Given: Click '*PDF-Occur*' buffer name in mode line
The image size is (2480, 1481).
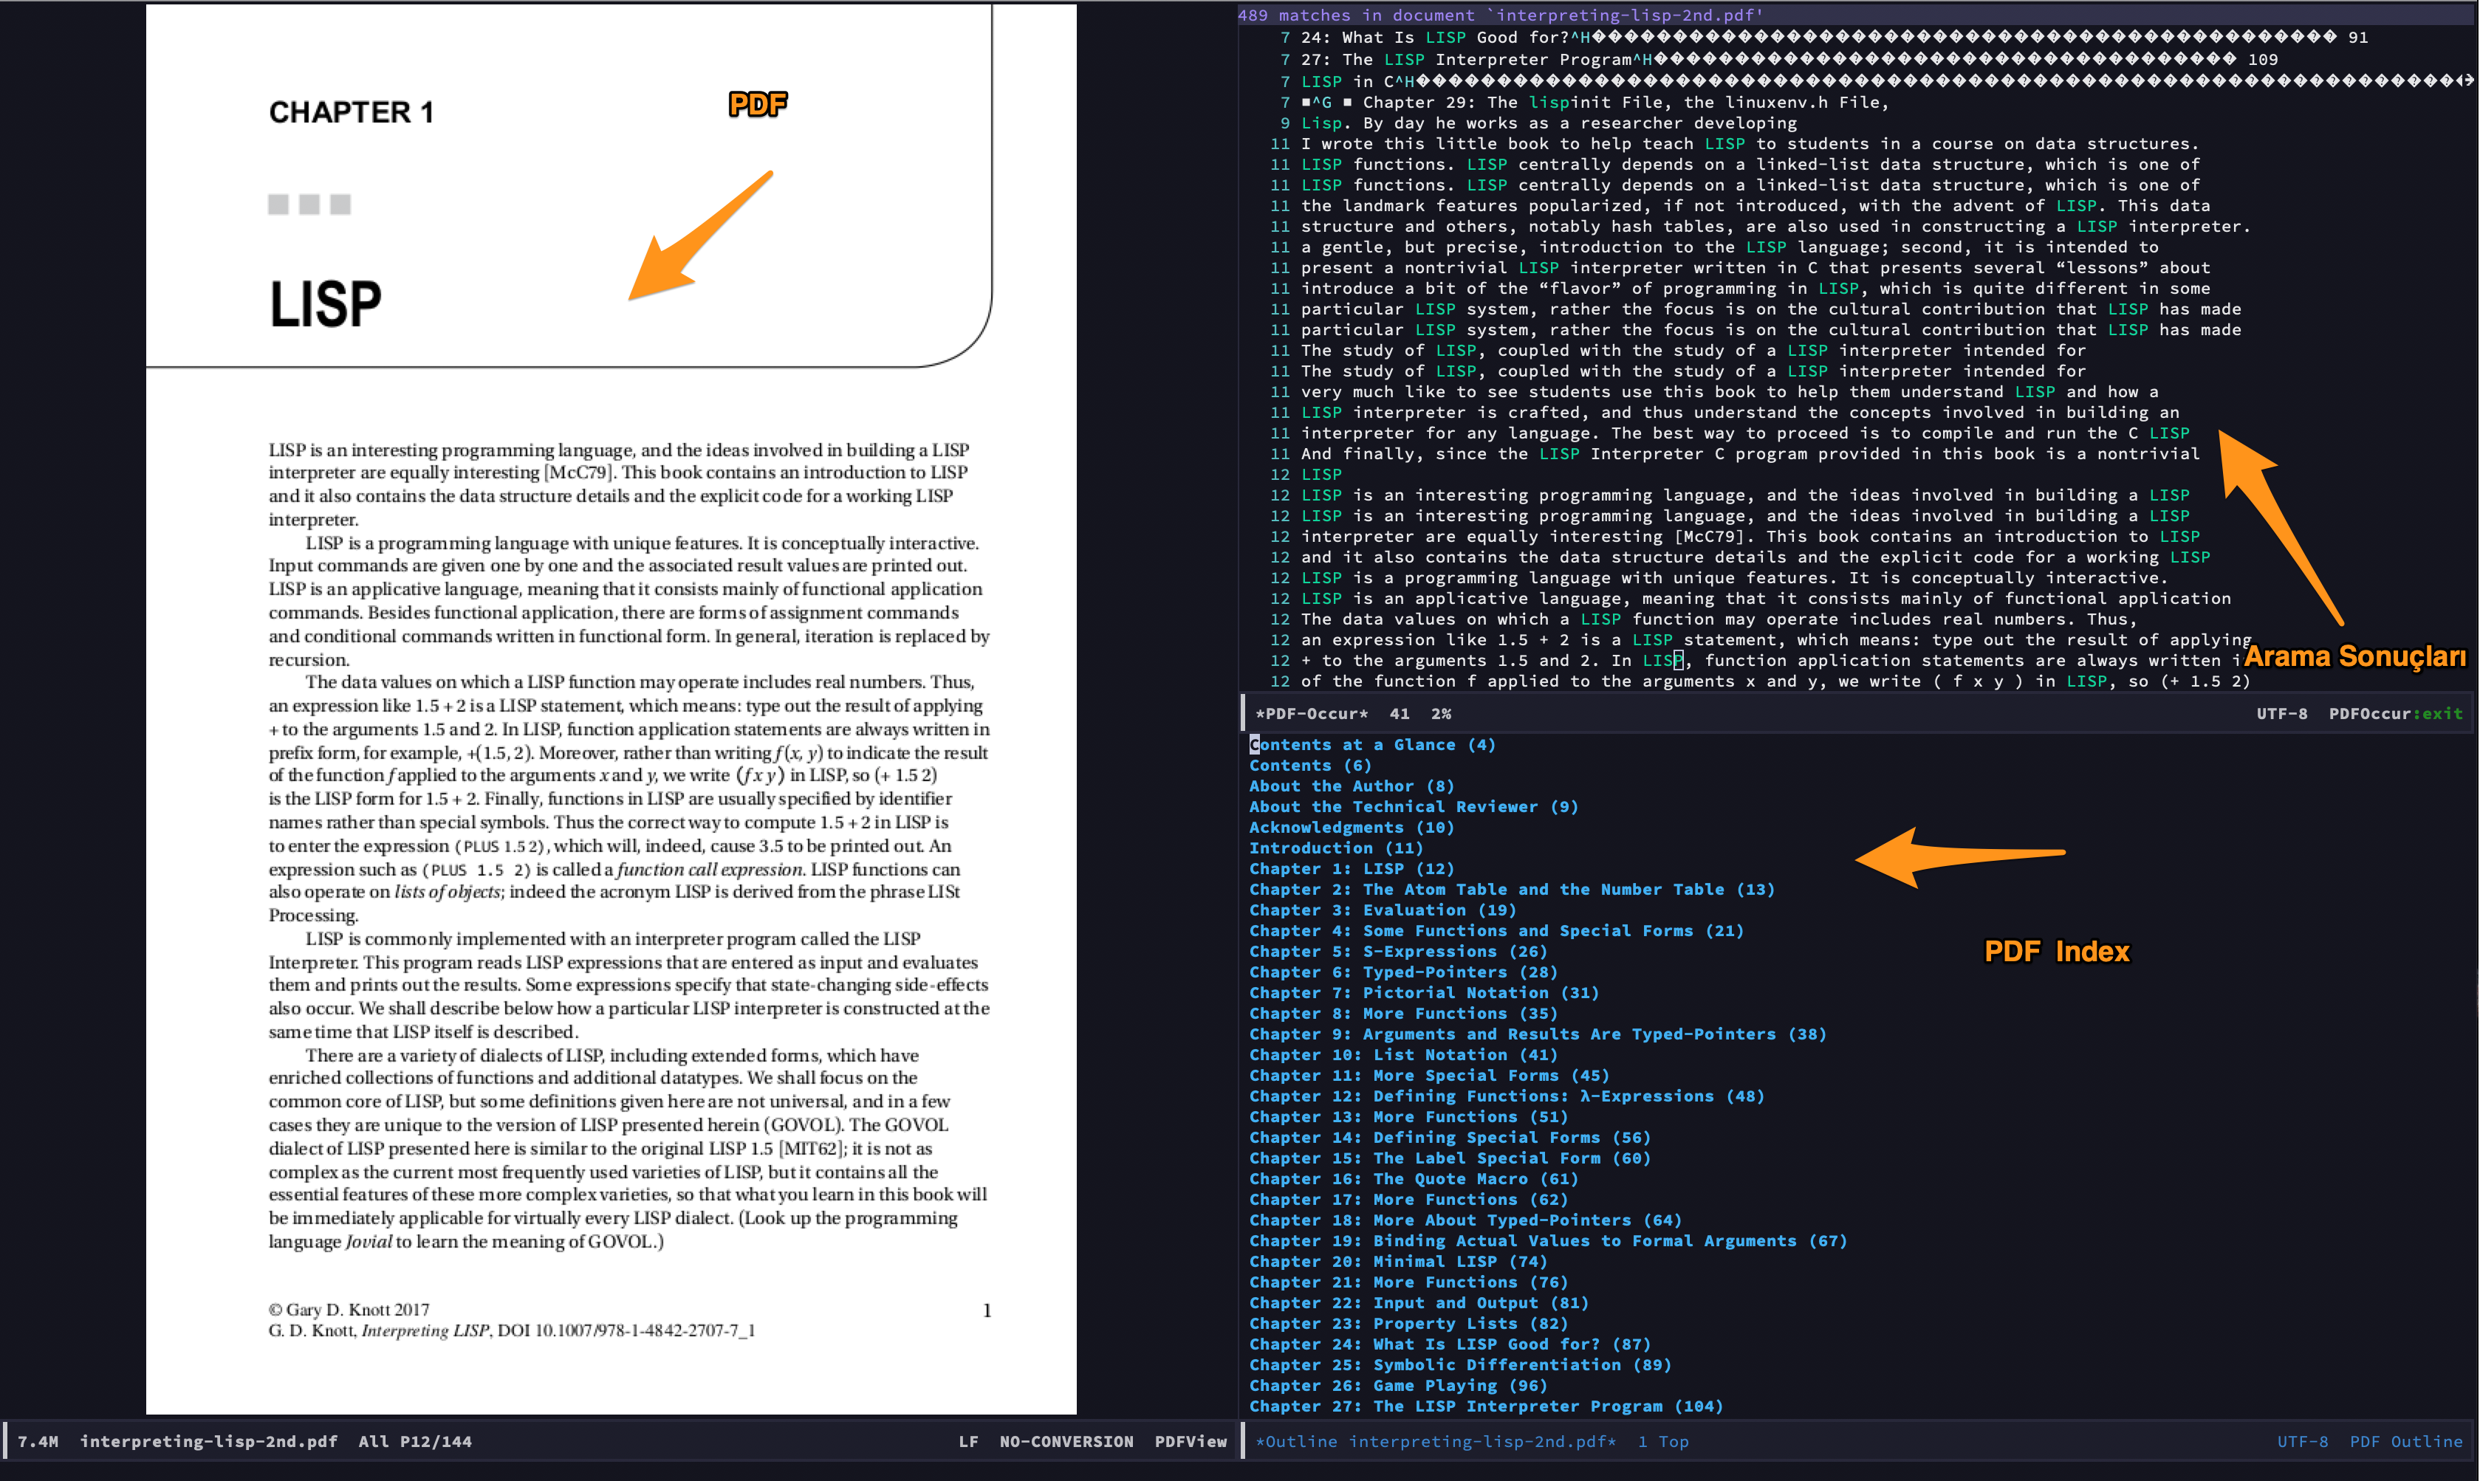Looking at the screenshot, I should tap(1312, 714).
